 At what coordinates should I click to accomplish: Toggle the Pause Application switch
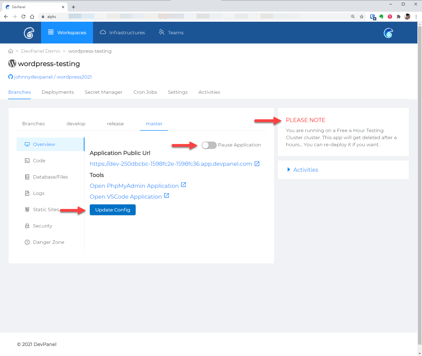coord(209,145)
